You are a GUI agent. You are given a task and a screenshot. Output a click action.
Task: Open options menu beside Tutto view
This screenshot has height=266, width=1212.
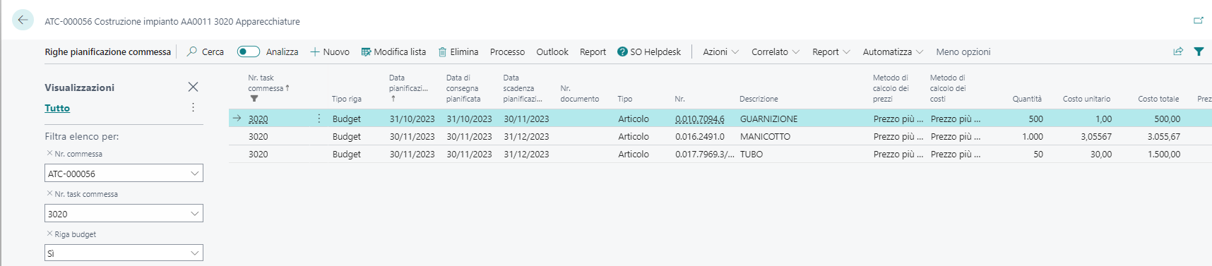coord(193,107)
